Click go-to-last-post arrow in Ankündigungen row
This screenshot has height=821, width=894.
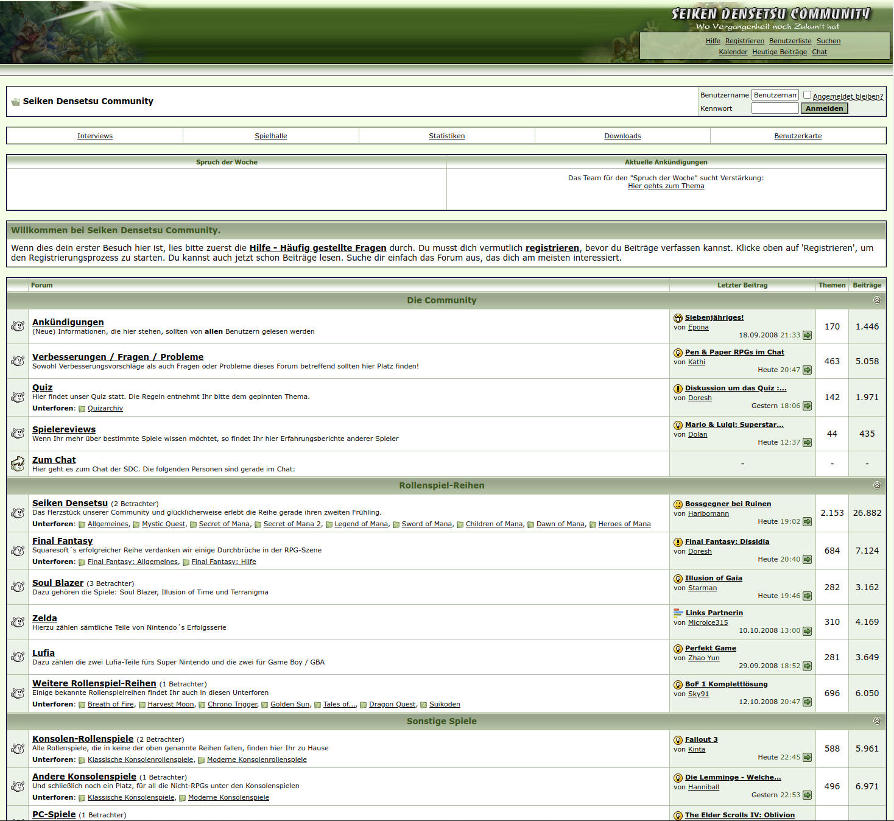click(807, 336)
